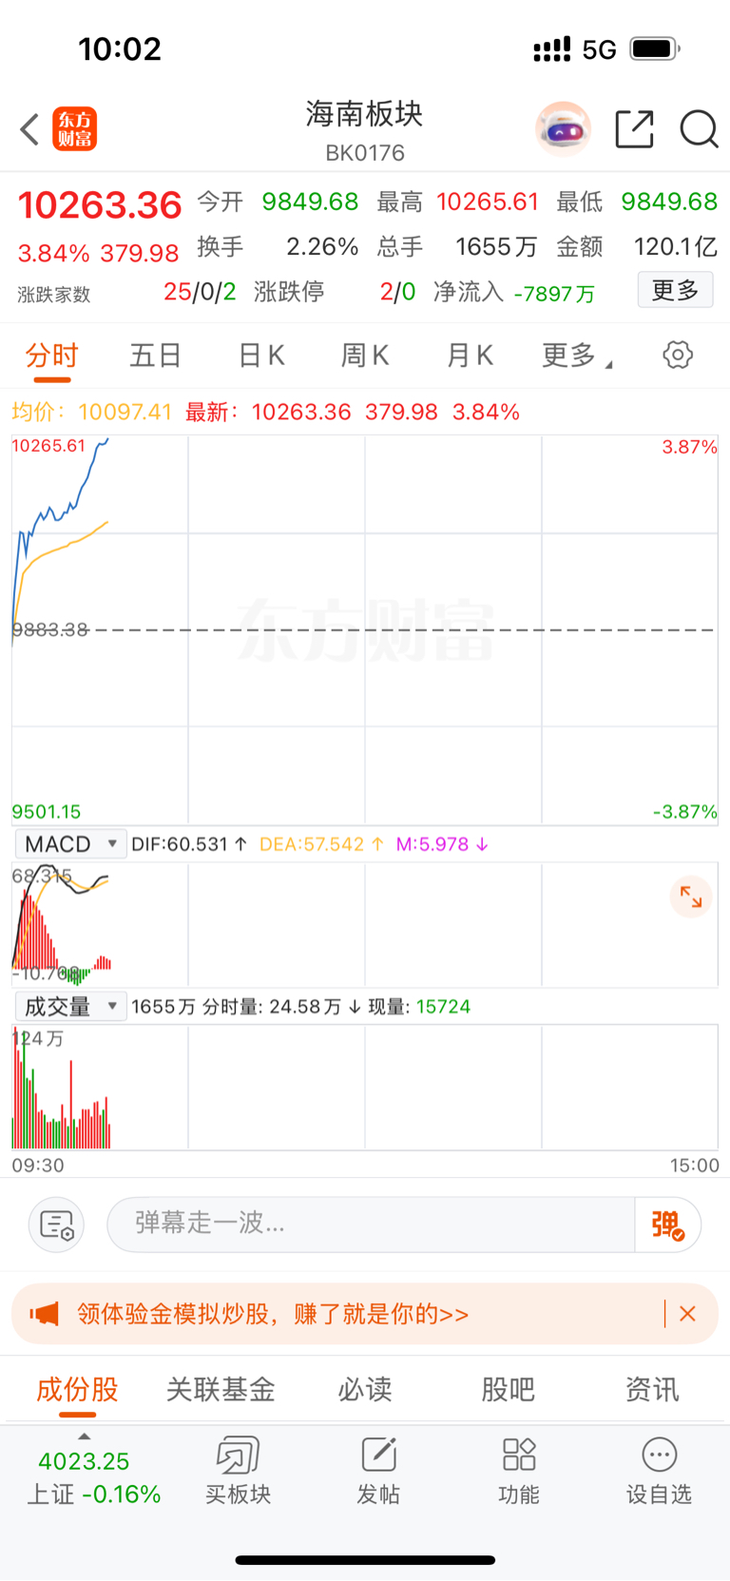
Task: Tap the back arrow icon
Action: click(30, 129)
